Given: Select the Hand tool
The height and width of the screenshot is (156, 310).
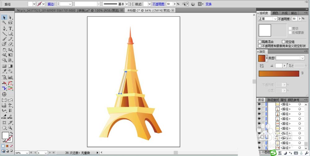Looking at the screenshot, I should (x=4, y=128).
